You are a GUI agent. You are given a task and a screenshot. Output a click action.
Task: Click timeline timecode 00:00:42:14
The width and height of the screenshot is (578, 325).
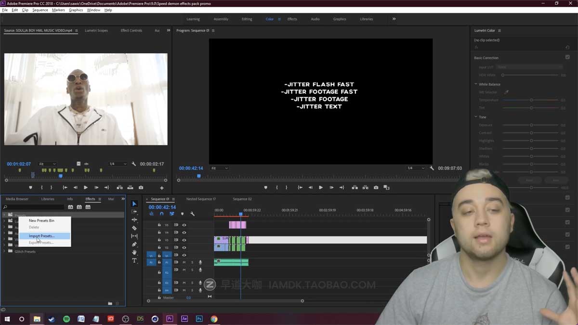(x=162, y=207)
